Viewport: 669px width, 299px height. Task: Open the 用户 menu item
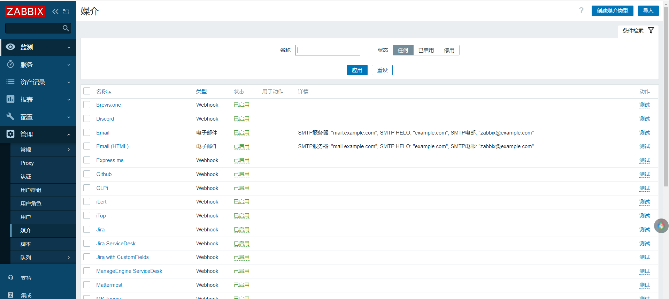tap(43, 217)
